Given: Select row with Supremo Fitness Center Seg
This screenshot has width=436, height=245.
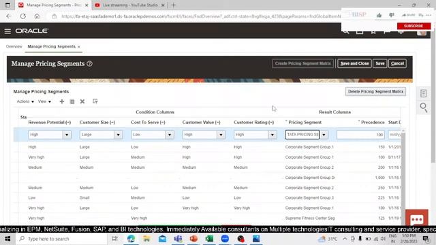Looking at the screenshot, I should [207, 218].
